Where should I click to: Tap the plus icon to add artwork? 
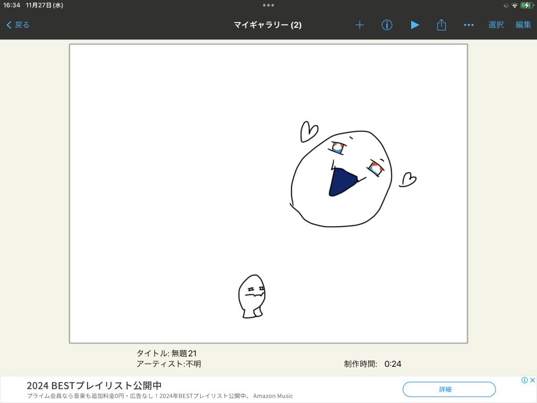pyautogui.click(x=360, y=25)
